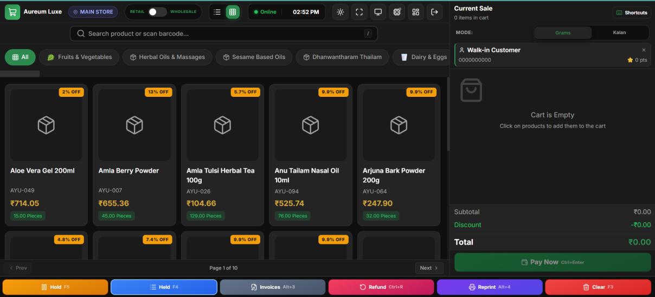The height and width of the screenshot is (297, 655).
Task: Click the product grid vertical scrollbar
Action: 448,114
